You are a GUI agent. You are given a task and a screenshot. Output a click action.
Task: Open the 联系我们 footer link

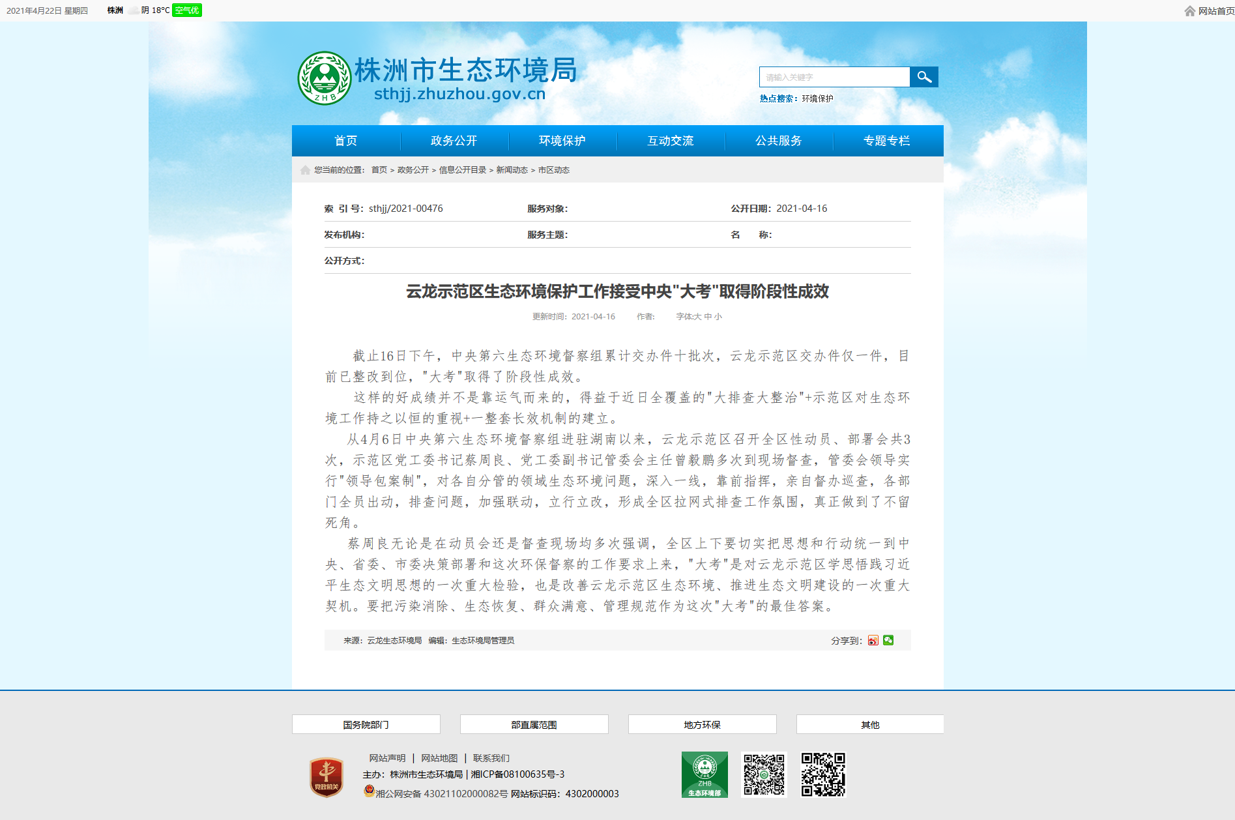(491, 758)
